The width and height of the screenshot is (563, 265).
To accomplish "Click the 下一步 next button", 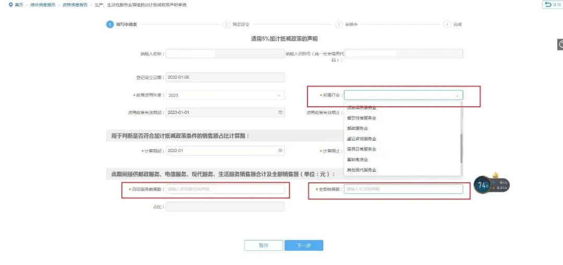I will tap(304, 246).
